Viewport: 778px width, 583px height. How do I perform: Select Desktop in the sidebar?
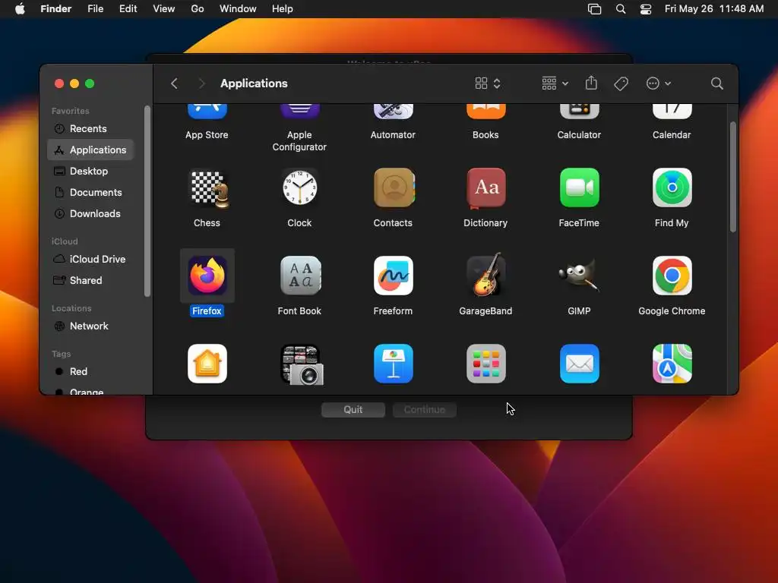90,171
